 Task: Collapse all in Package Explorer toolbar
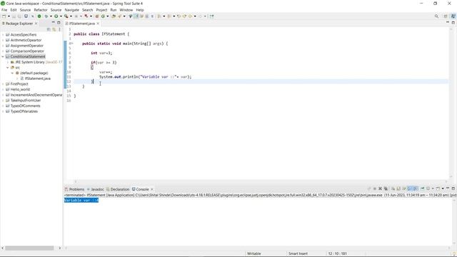coord(49,29)
